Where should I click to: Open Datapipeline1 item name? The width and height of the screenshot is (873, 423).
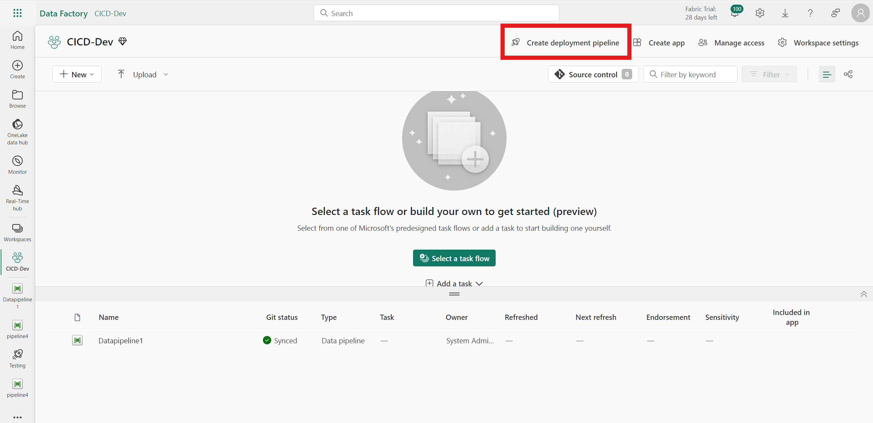(120, 340)
